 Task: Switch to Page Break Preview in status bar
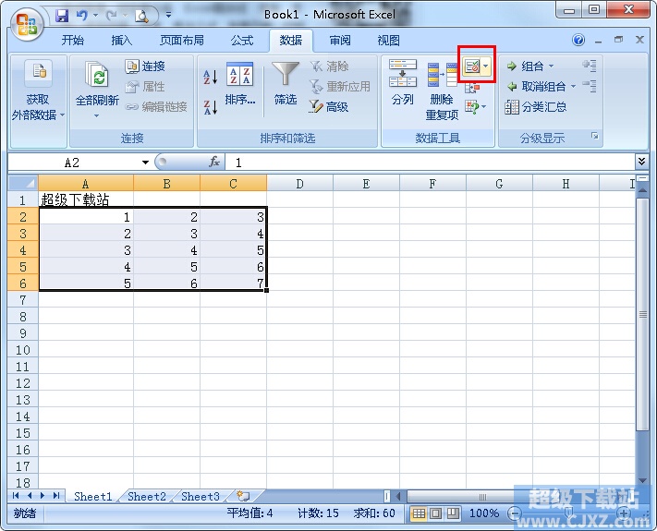tap(453, 513)
